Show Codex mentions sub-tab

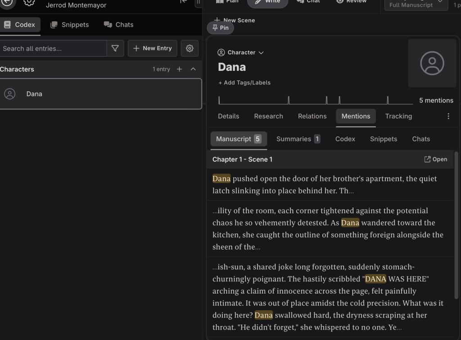(x=345, y=139)
